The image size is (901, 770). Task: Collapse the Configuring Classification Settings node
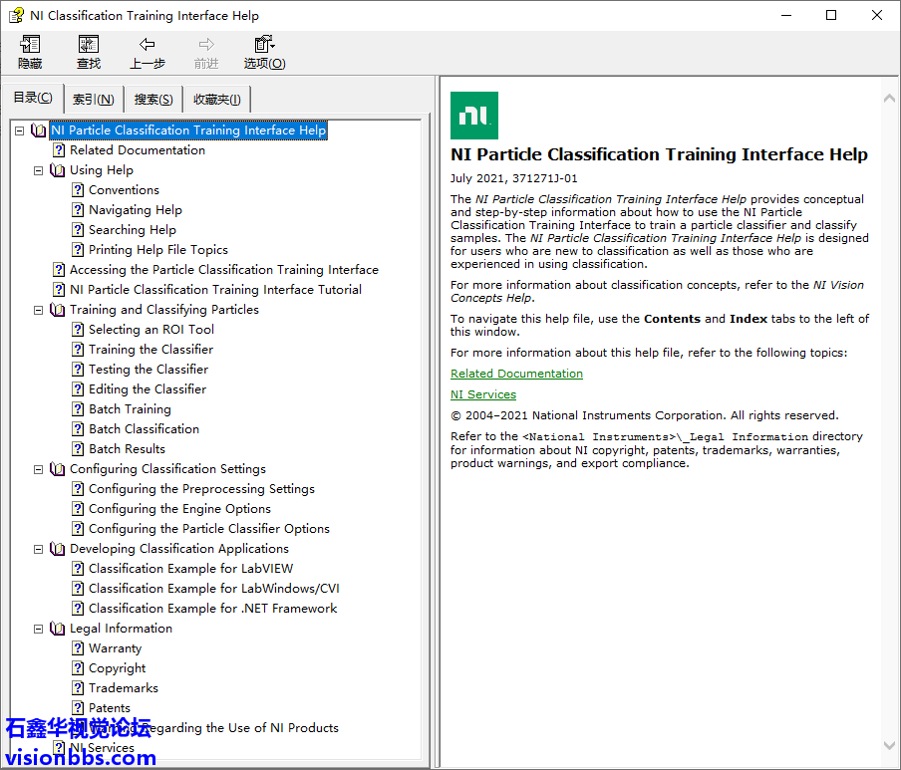pos(39,470)
